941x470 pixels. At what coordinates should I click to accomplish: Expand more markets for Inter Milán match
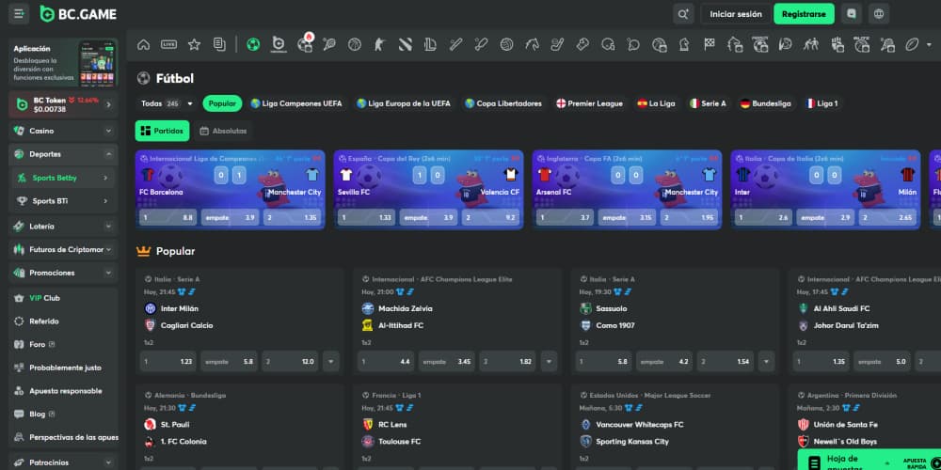pyautogui.click(x=330, y=362)
